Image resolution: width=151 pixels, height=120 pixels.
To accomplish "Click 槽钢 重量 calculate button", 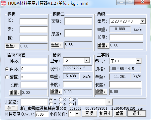I will [56, 91].
